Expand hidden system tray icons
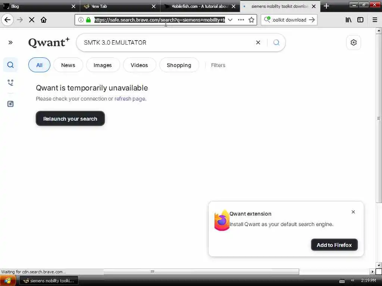This screenshot has height=286, width=382. tap(353, 280)
